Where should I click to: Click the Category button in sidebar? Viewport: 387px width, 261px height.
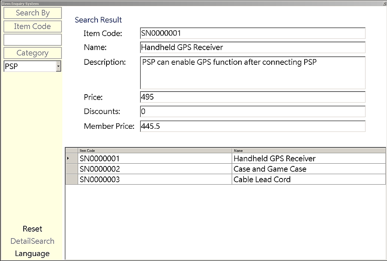[x=33, y=53]
